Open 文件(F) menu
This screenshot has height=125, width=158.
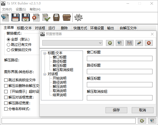coord(7,9)
